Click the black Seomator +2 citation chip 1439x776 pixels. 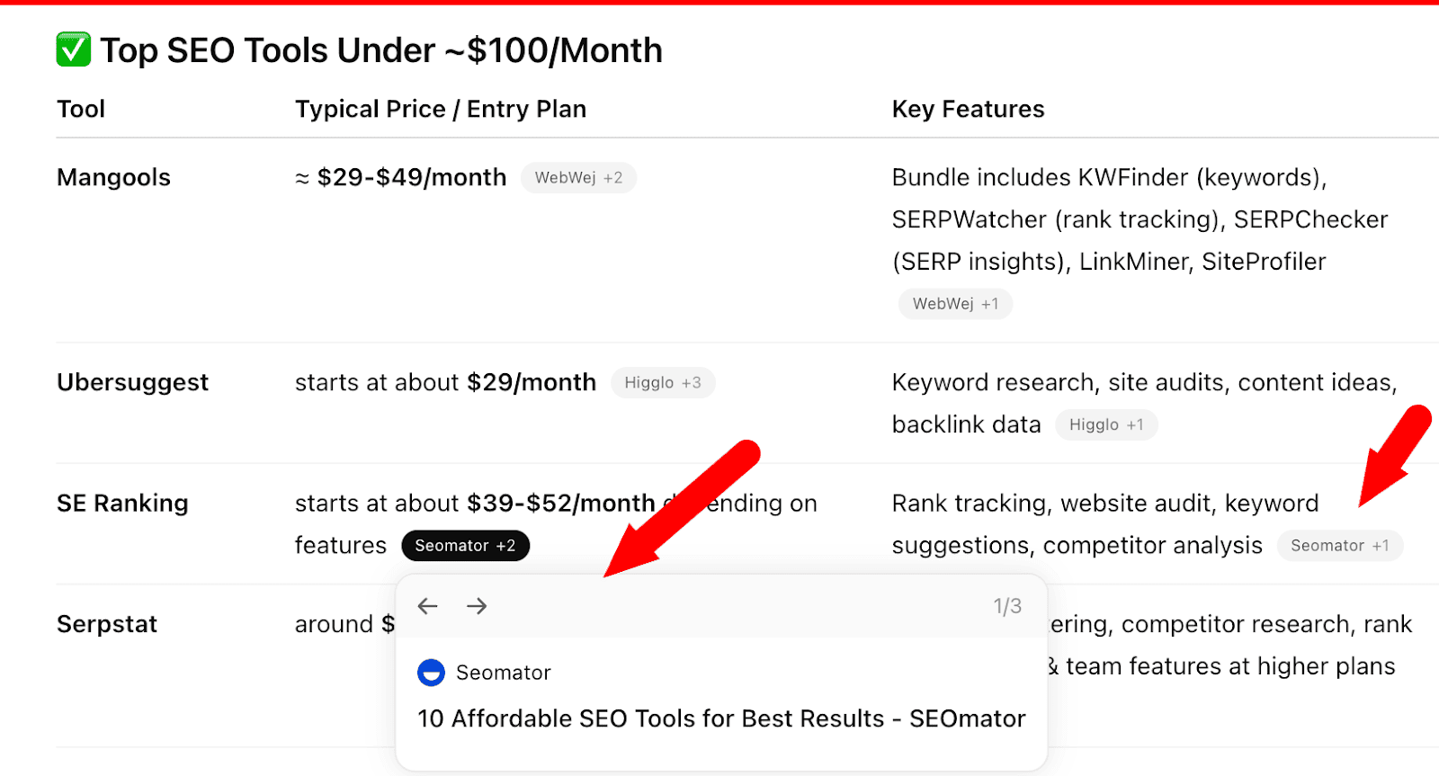[x=465, y=546]
